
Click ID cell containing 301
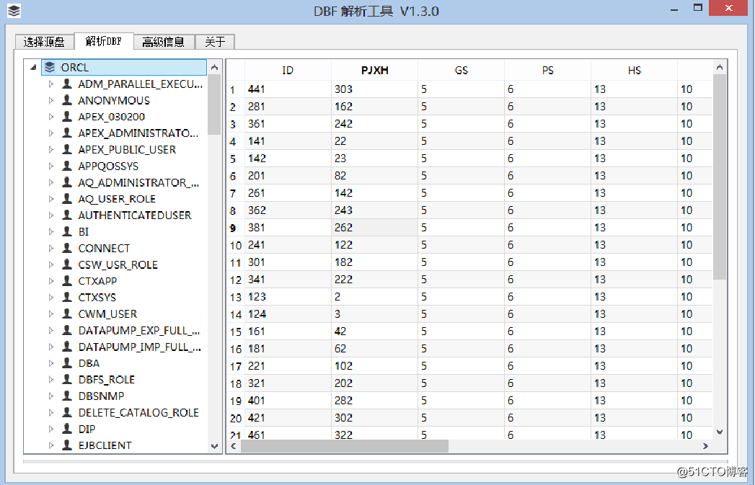[x=288, y=262]
